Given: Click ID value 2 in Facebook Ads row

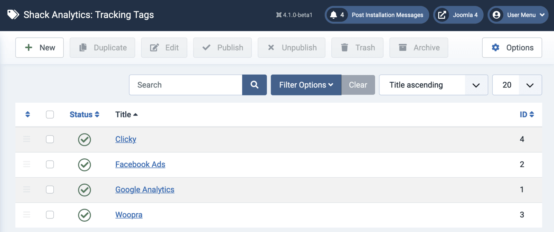Looking at the screenshot, I should [522, 164].
